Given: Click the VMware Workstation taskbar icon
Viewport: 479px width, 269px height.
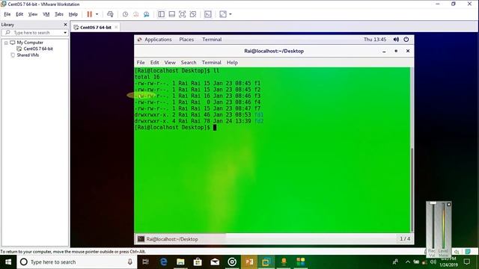Looking at the screenshot, I should 266,262.
